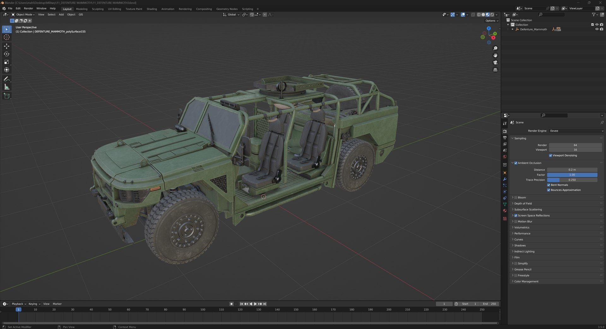The height and width of the screenshot is (329, 606).
Task: Activate the Transform tool
Action: coord(7,70)
